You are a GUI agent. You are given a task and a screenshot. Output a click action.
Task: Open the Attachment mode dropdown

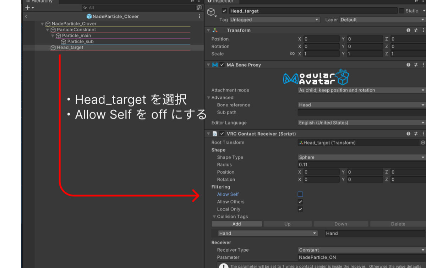pyautogui.click(x=362, y=90)
